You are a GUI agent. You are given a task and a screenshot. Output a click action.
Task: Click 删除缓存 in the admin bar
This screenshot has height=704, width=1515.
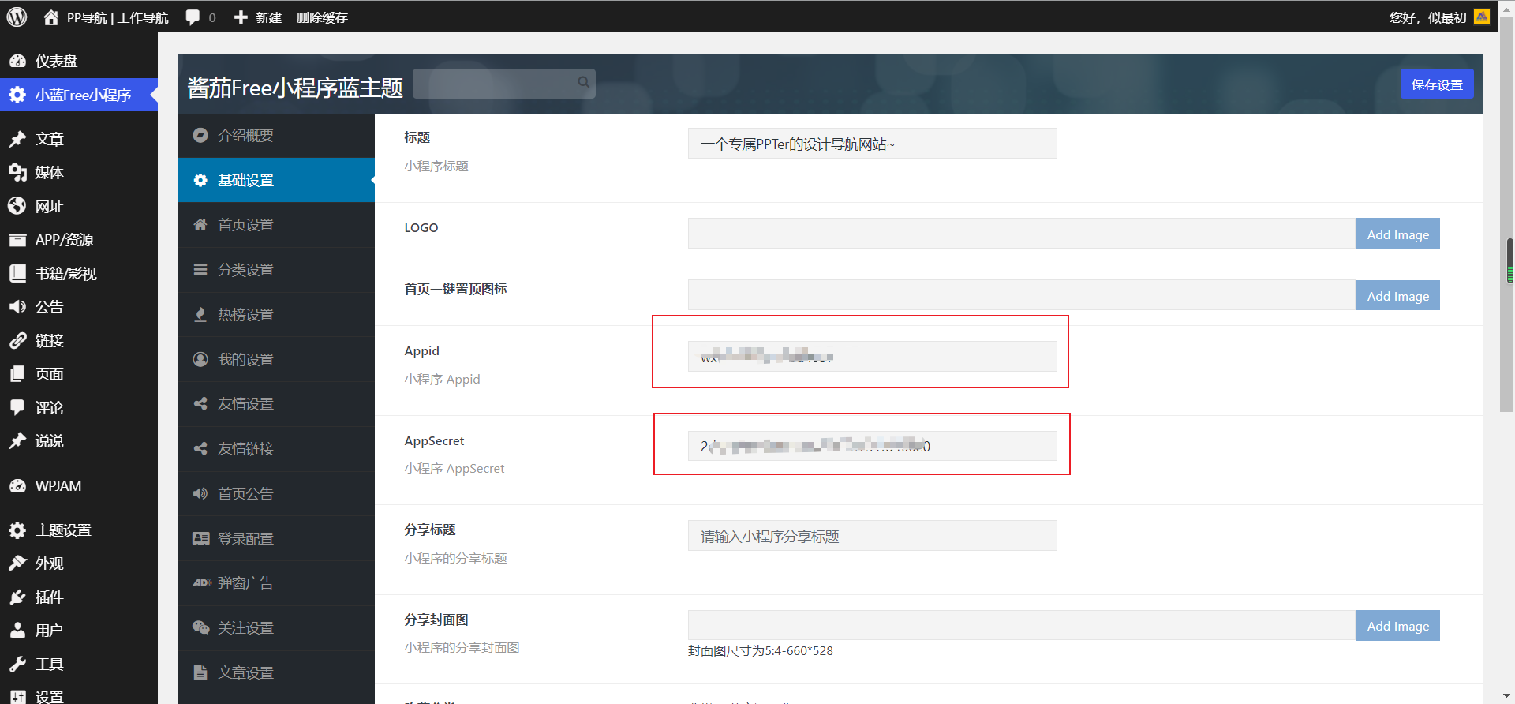(322, 17)
